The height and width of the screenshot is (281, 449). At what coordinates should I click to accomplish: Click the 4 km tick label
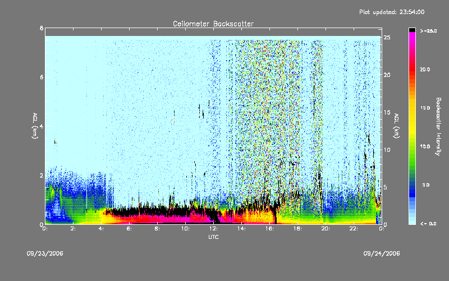[x=42, y=126]
